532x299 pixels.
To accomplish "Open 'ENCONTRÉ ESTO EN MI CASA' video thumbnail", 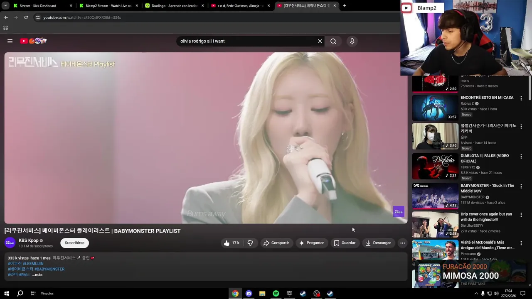I will tap(435, 107).
